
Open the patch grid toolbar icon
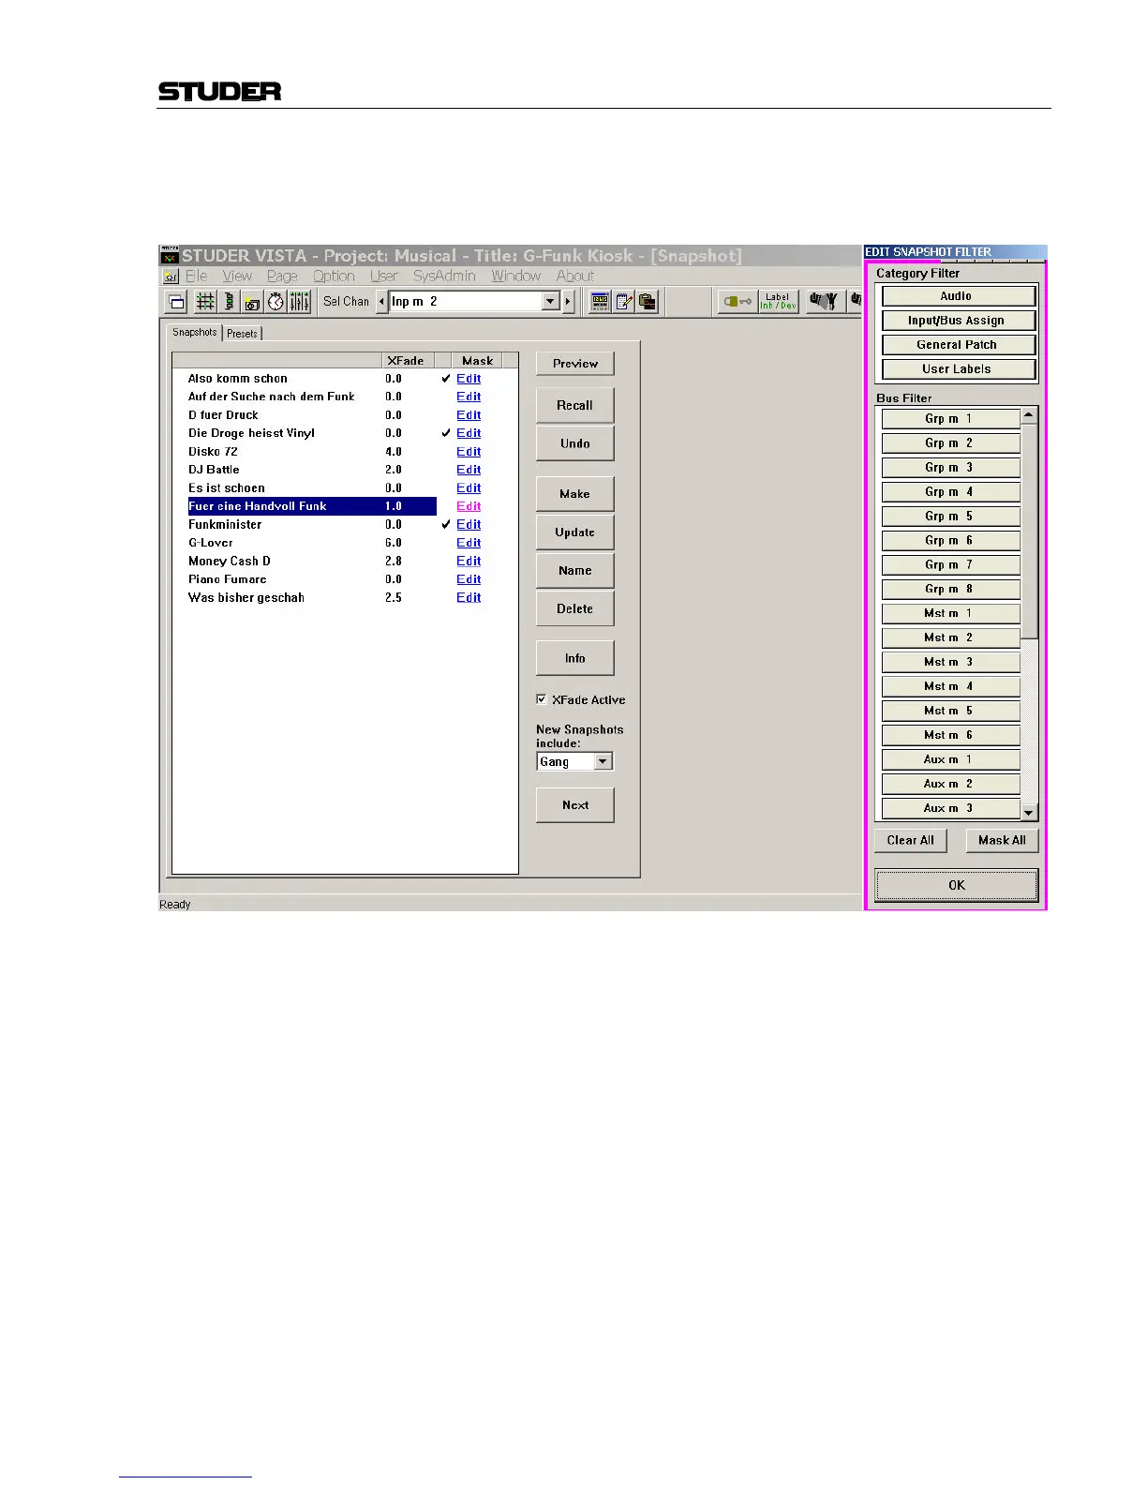point(205,302)
